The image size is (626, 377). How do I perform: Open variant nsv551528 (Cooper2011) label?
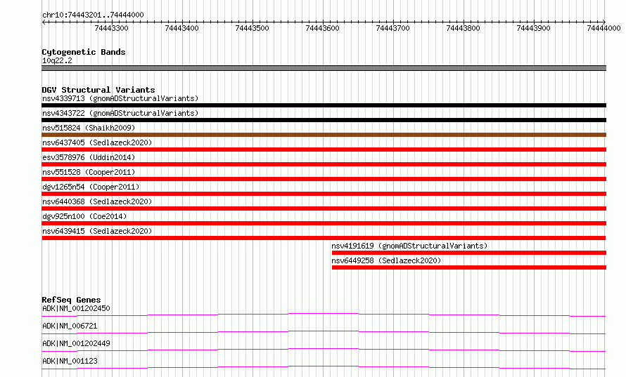pos(89,172)
